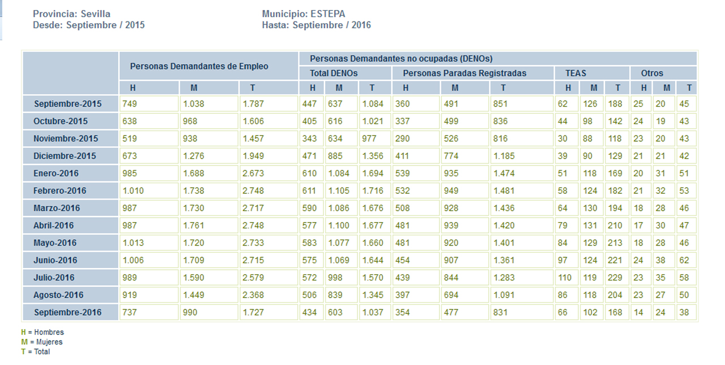Select the Enero-2016 row label
725x365 pixels.
(56, 173)
